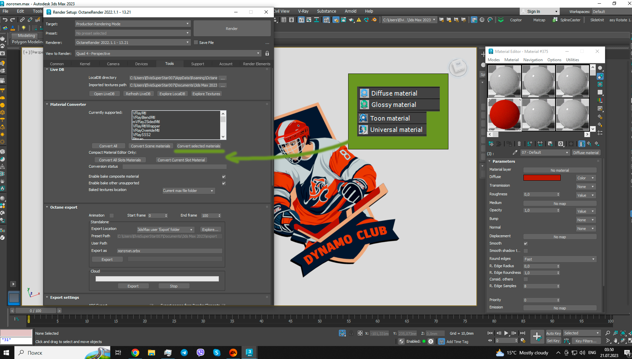The width and height of the screenshot is (632, 359).
Task: Toggle Backlight for the sample slots
Action: [600, 76]
